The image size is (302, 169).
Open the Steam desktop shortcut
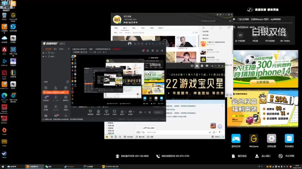4,154
